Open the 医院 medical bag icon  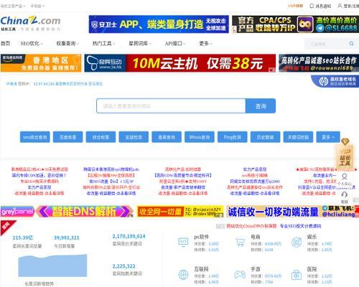tap(297, 275)
